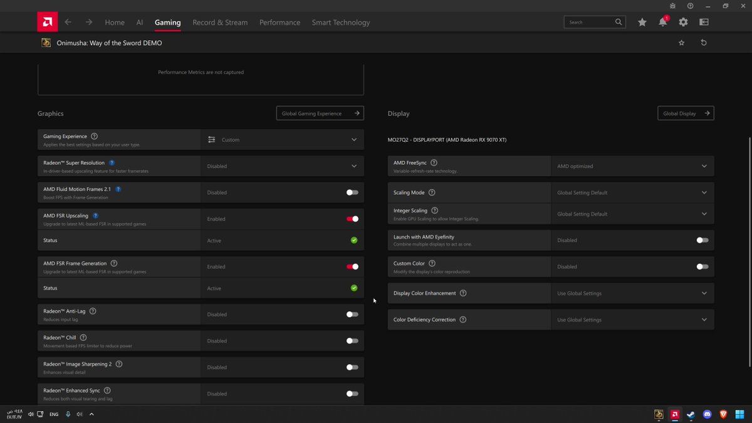Enable Launch with AMD Eyefinity toggle
The image size is (752, 423).
click(702, 240)
